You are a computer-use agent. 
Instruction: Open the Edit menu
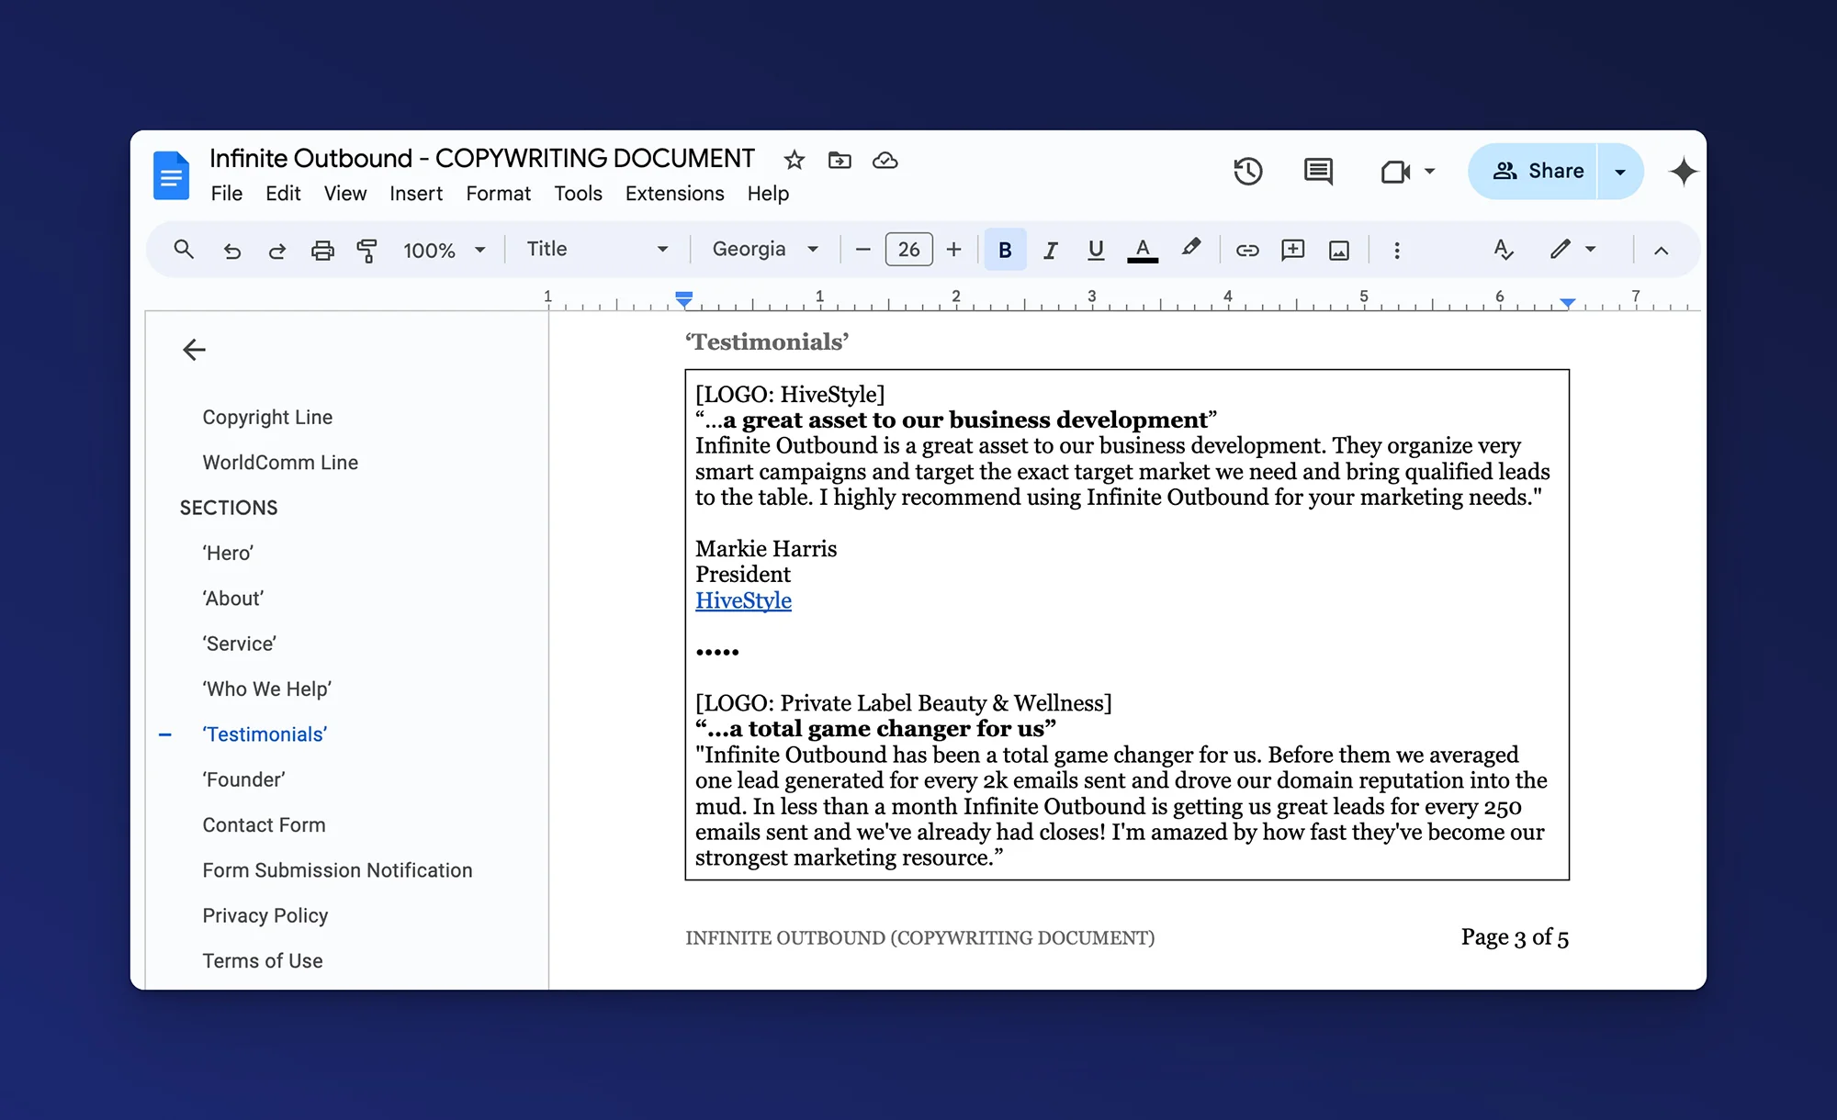click(283, 194)
